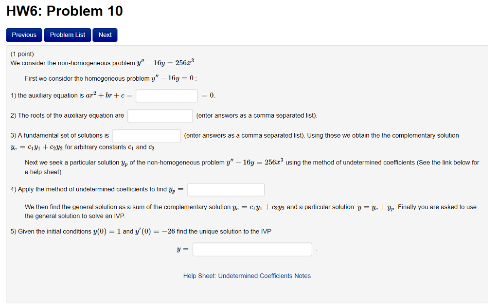Click the HW6 Problem 10 heading
The width and height of the screenshot is (498, 307).
point(64,11)
